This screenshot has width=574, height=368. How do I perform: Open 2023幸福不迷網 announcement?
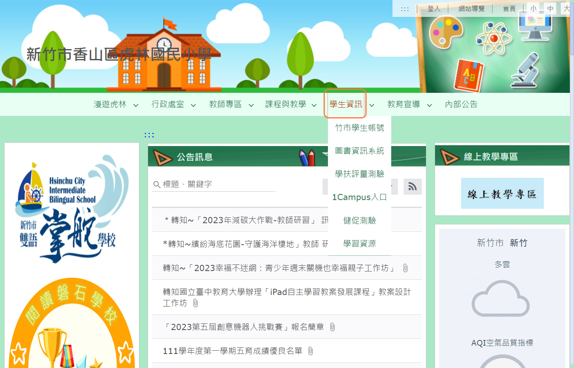279,268
